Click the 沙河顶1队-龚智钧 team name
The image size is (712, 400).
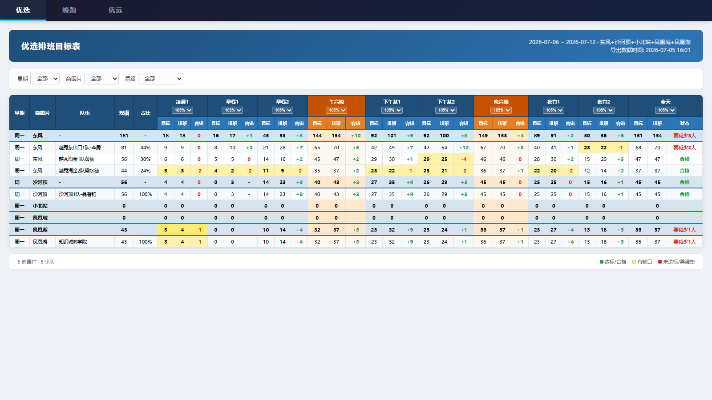(77, 194)
